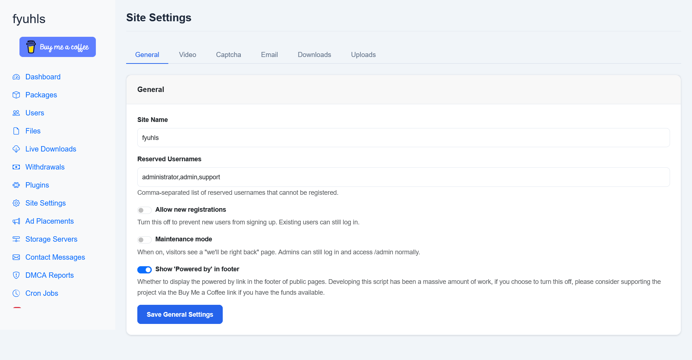This screenshot has height=360, width=692.
Task: Click the Files document icon
Action: click(16, 131)
